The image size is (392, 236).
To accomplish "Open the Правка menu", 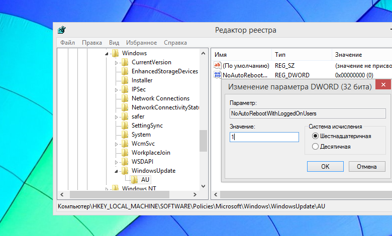I will (x=92, y=43).
